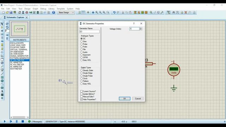Select the Pattern digital type

(82, 81)
